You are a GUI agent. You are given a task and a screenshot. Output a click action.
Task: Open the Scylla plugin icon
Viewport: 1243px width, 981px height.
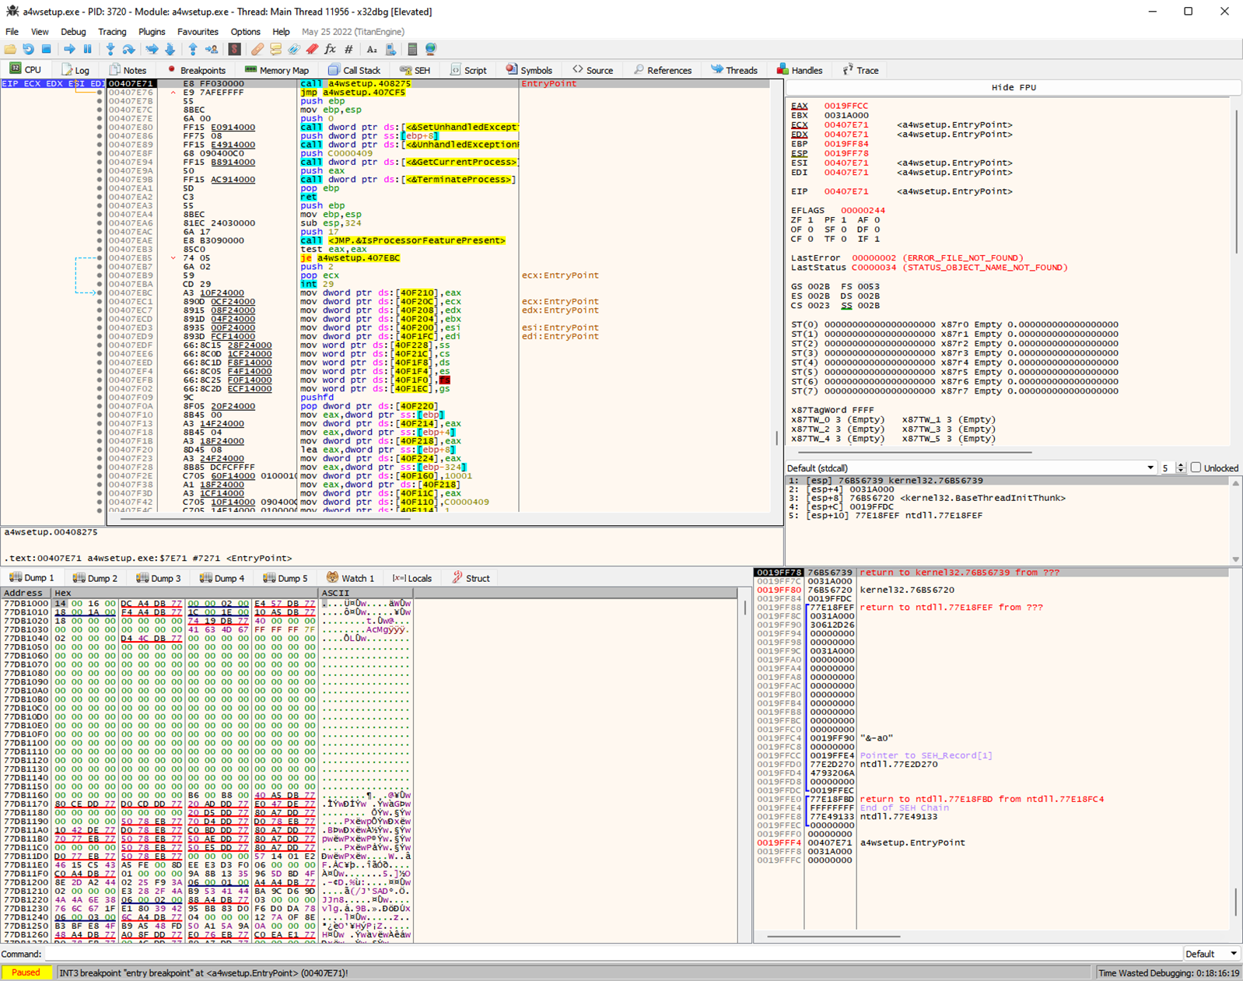point(234,49)
